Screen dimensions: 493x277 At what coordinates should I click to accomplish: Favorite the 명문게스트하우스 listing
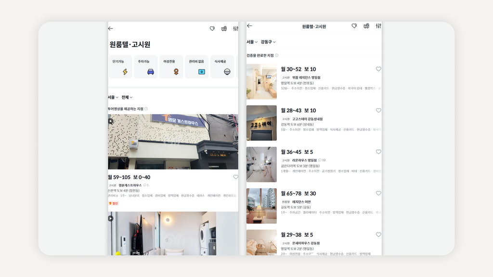tap(235, 177)
